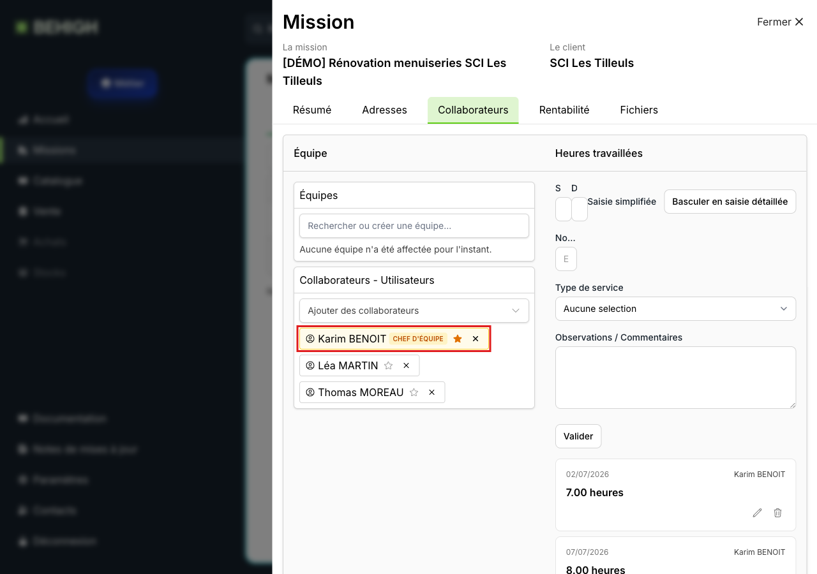
Task: Open the Ajouter des collaborateurs dropdown
Action: click(414, 311)
